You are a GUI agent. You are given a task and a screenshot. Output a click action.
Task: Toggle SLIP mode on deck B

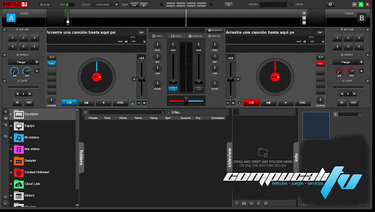pyautogui.click(x=321, y=57)
